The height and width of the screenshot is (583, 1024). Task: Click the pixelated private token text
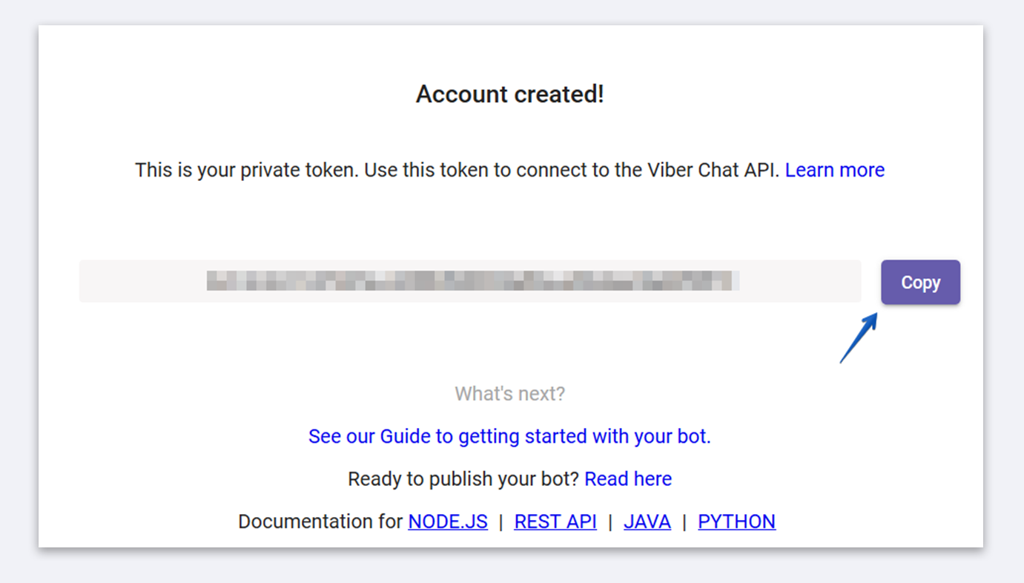coord(472,281)
